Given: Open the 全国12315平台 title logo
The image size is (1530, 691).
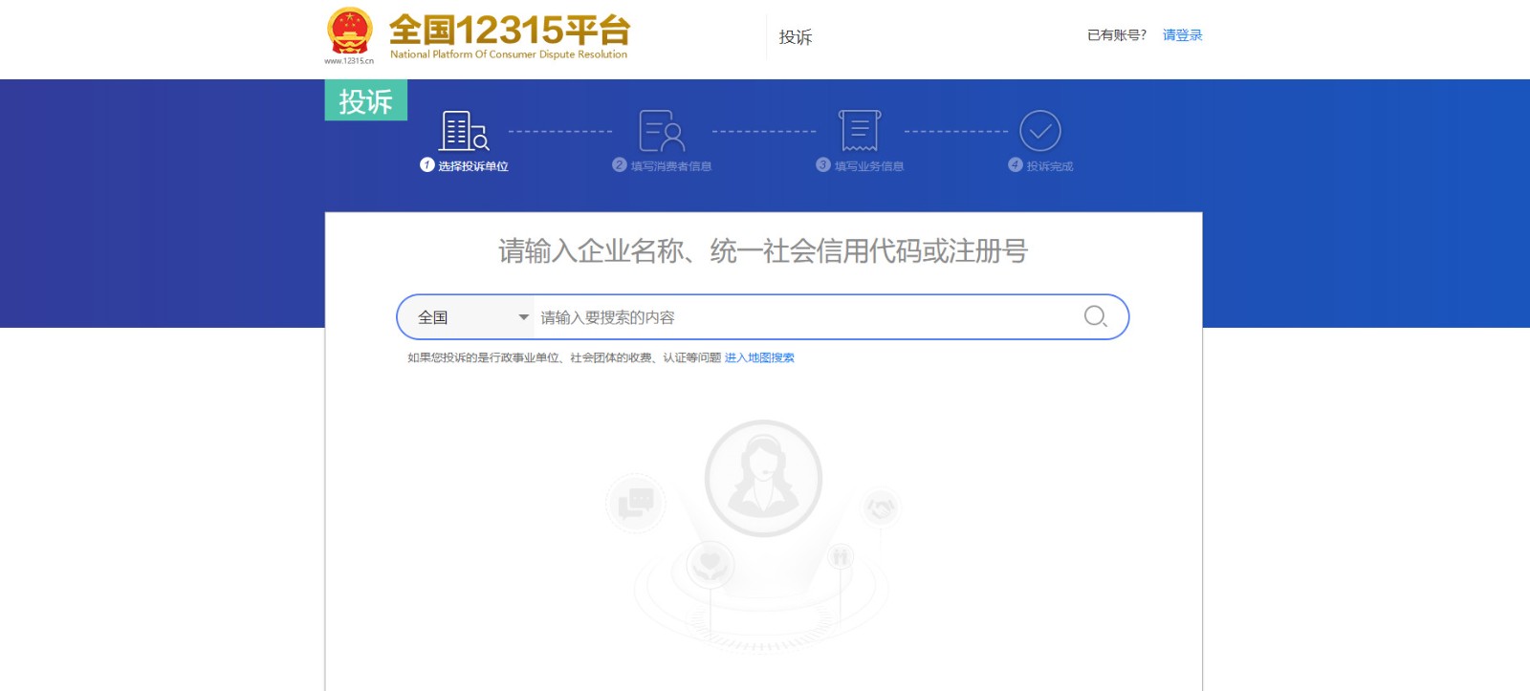Looking at the screenshot, I should 510,30.
